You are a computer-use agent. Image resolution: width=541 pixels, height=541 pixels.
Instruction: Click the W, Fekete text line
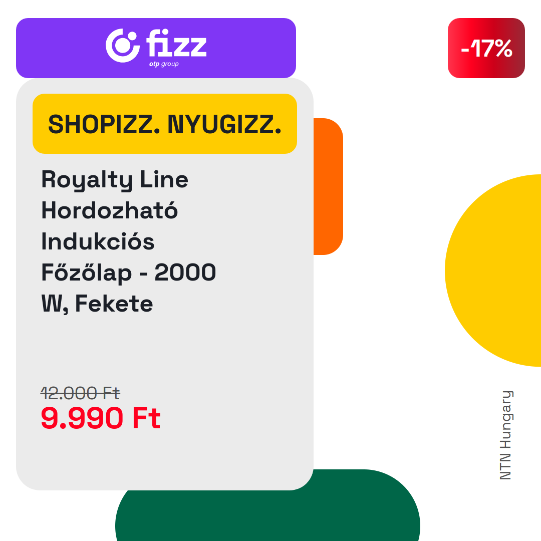pyautogui.click(x=97, y=304)
